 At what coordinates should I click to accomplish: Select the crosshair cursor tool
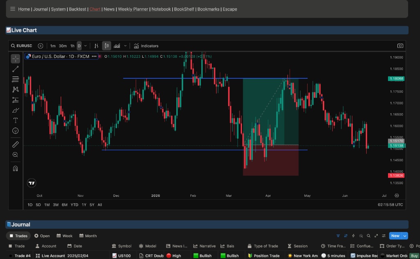[x=16, y=59]
